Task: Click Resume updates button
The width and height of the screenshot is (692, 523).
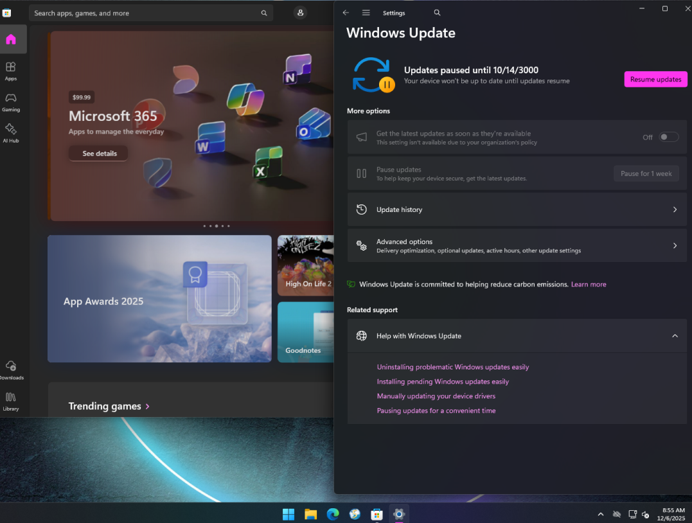Action: [655, 80]
